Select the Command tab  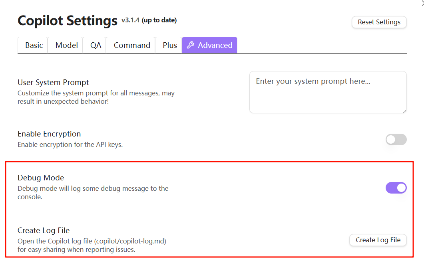(x=132, y=45)
